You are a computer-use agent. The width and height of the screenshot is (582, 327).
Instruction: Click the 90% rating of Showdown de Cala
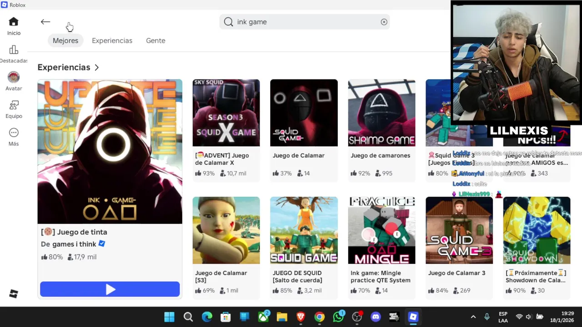coord(516,291)
